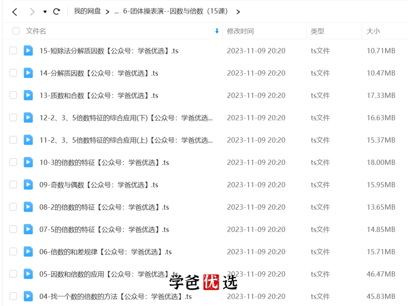Viewport: 408px width, 306px height.
Task: Check the box for 05-因数和倍数的应用
Action: click(13, 274)
